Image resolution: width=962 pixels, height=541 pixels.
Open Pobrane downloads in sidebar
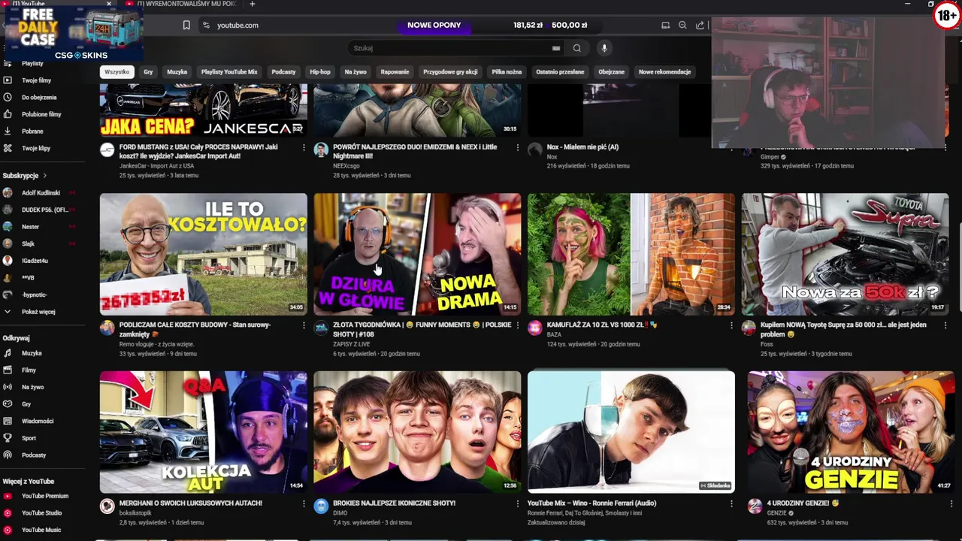pyautogui.click(x=32, y=131)
